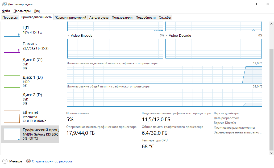The height and width of the screenshot is (168, 274).
Task: Click the Resource Monitor icon
Action: tap(28, 161)
